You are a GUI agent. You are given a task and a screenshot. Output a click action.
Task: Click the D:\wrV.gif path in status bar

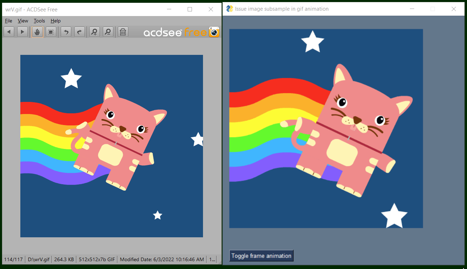[x=37, y=259]
